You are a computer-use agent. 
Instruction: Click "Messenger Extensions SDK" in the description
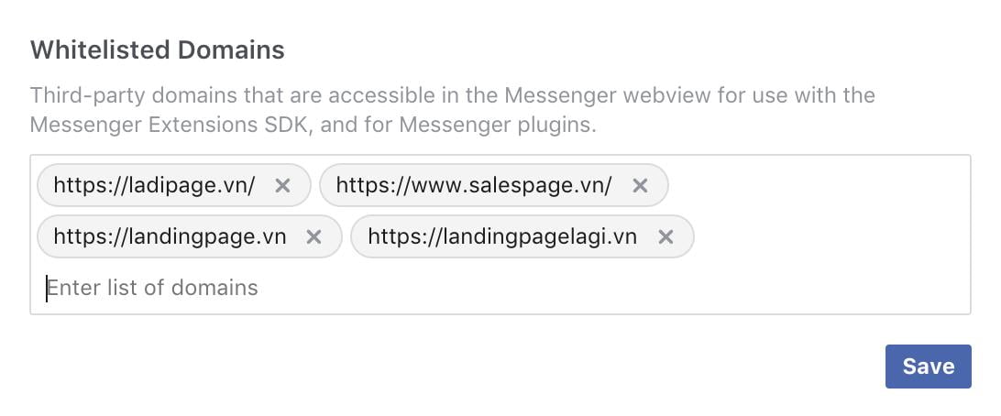tap(171, 124)
